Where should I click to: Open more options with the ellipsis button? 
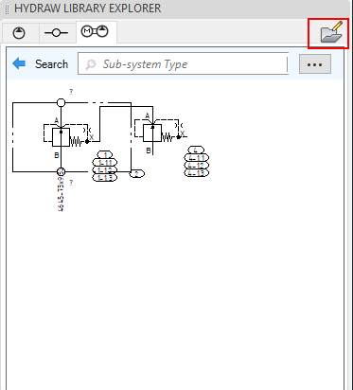315,64
